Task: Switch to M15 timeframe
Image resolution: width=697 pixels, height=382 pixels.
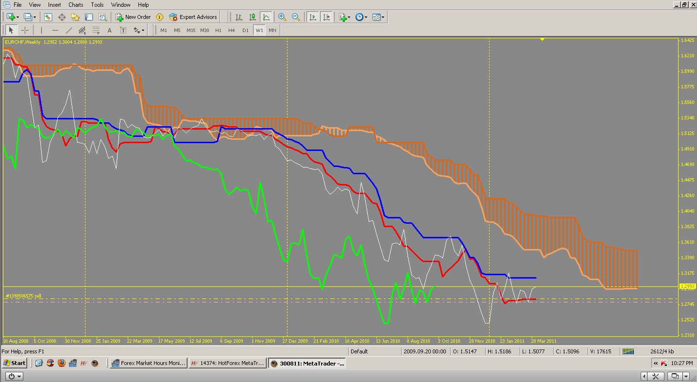Action: point(191,30)
